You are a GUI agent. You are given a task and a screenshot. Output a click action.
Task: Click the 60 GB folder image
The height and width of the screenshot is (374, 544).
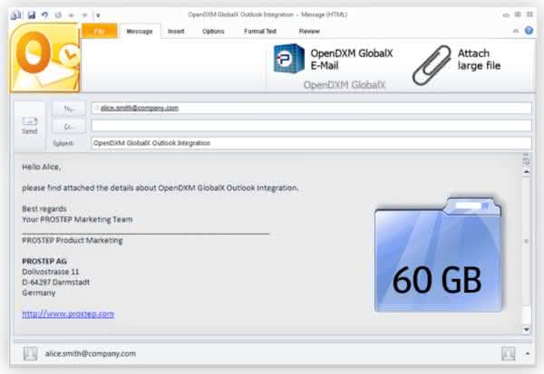pyautogui.click(x=438, y=254)
